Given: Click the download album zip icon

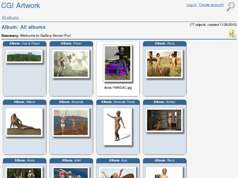Looking at the screenshot, I should tap(232, 34).
